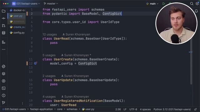Open the core breadcrumb
The image size is (200, 112).
point(60,109)
